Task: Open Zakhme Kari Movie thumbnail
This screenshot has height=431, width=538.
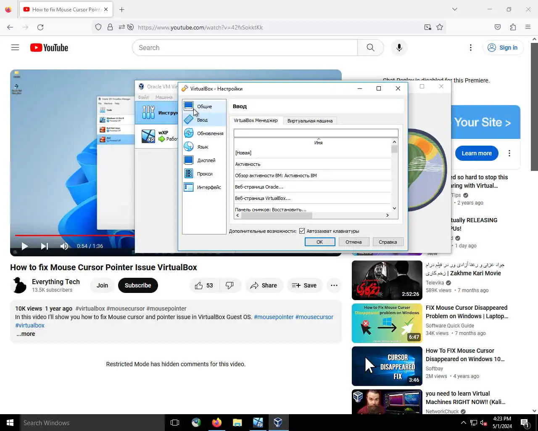Action: tap(387, 280)
